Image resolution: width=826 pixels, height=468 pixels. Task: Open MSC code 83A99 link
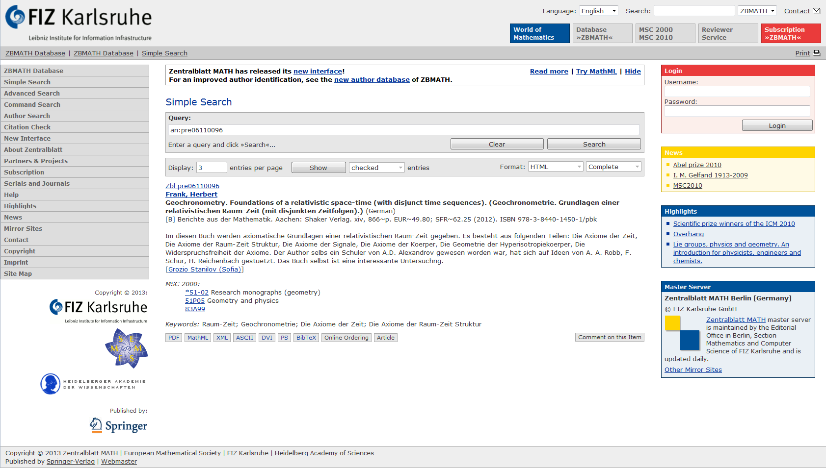195,309
